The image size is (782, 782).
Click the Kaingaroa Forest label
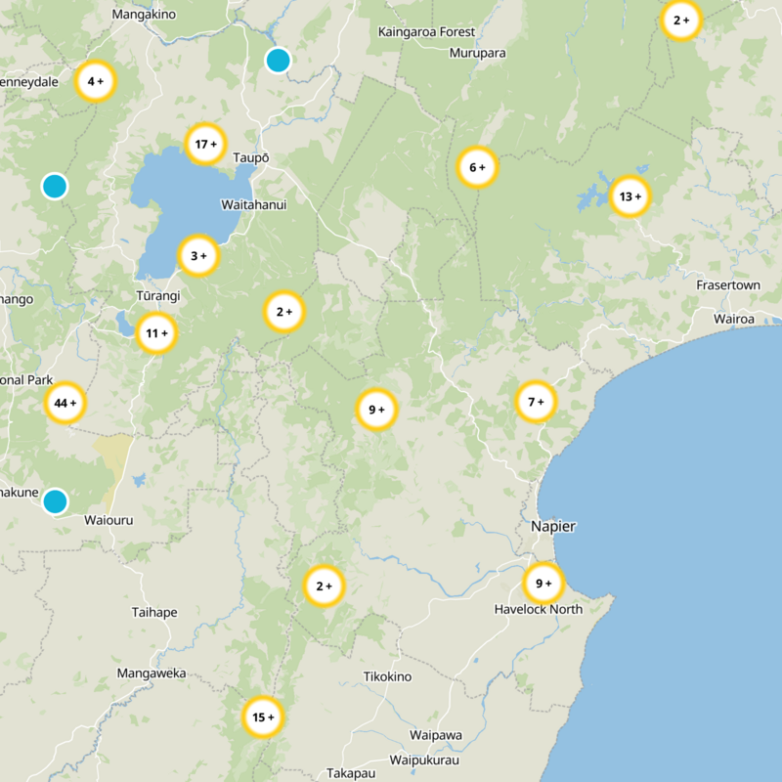point(426,32)
